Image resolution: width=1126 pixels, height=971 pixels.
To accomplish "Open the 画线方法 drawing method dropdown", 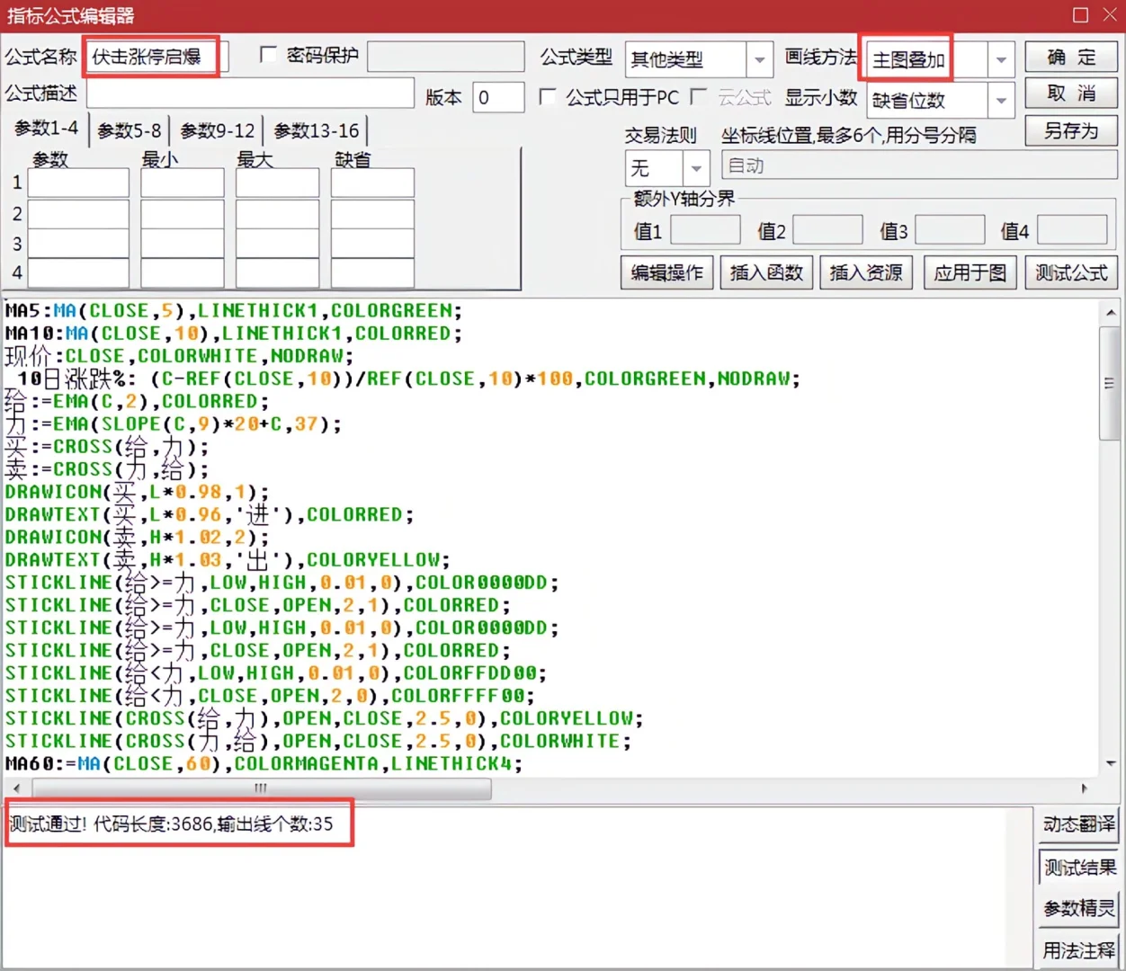I will (x=1000, y=58).
